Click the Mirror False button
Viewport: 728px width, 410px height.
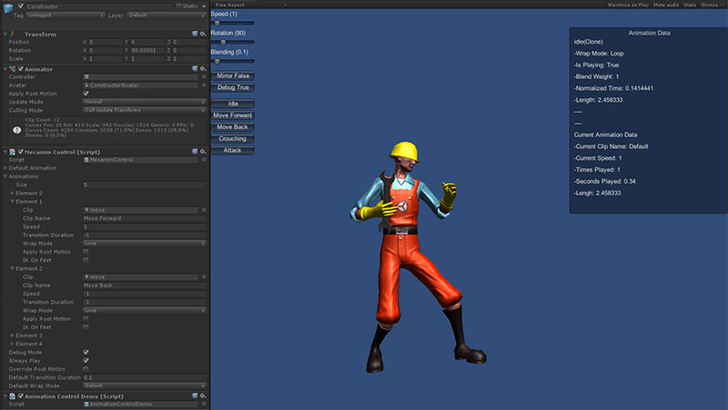point(233,75)
